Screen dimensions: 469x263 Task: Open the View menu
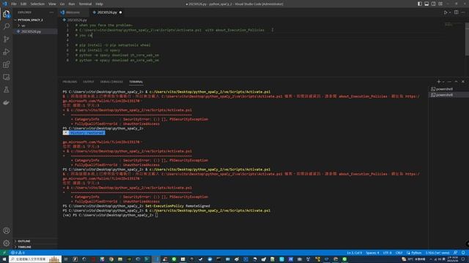click(52, 4)
